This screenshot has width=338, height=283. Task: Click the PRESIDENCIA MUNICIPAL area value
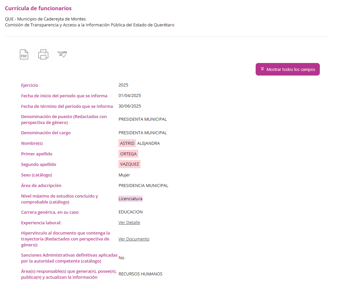(143, 186)
